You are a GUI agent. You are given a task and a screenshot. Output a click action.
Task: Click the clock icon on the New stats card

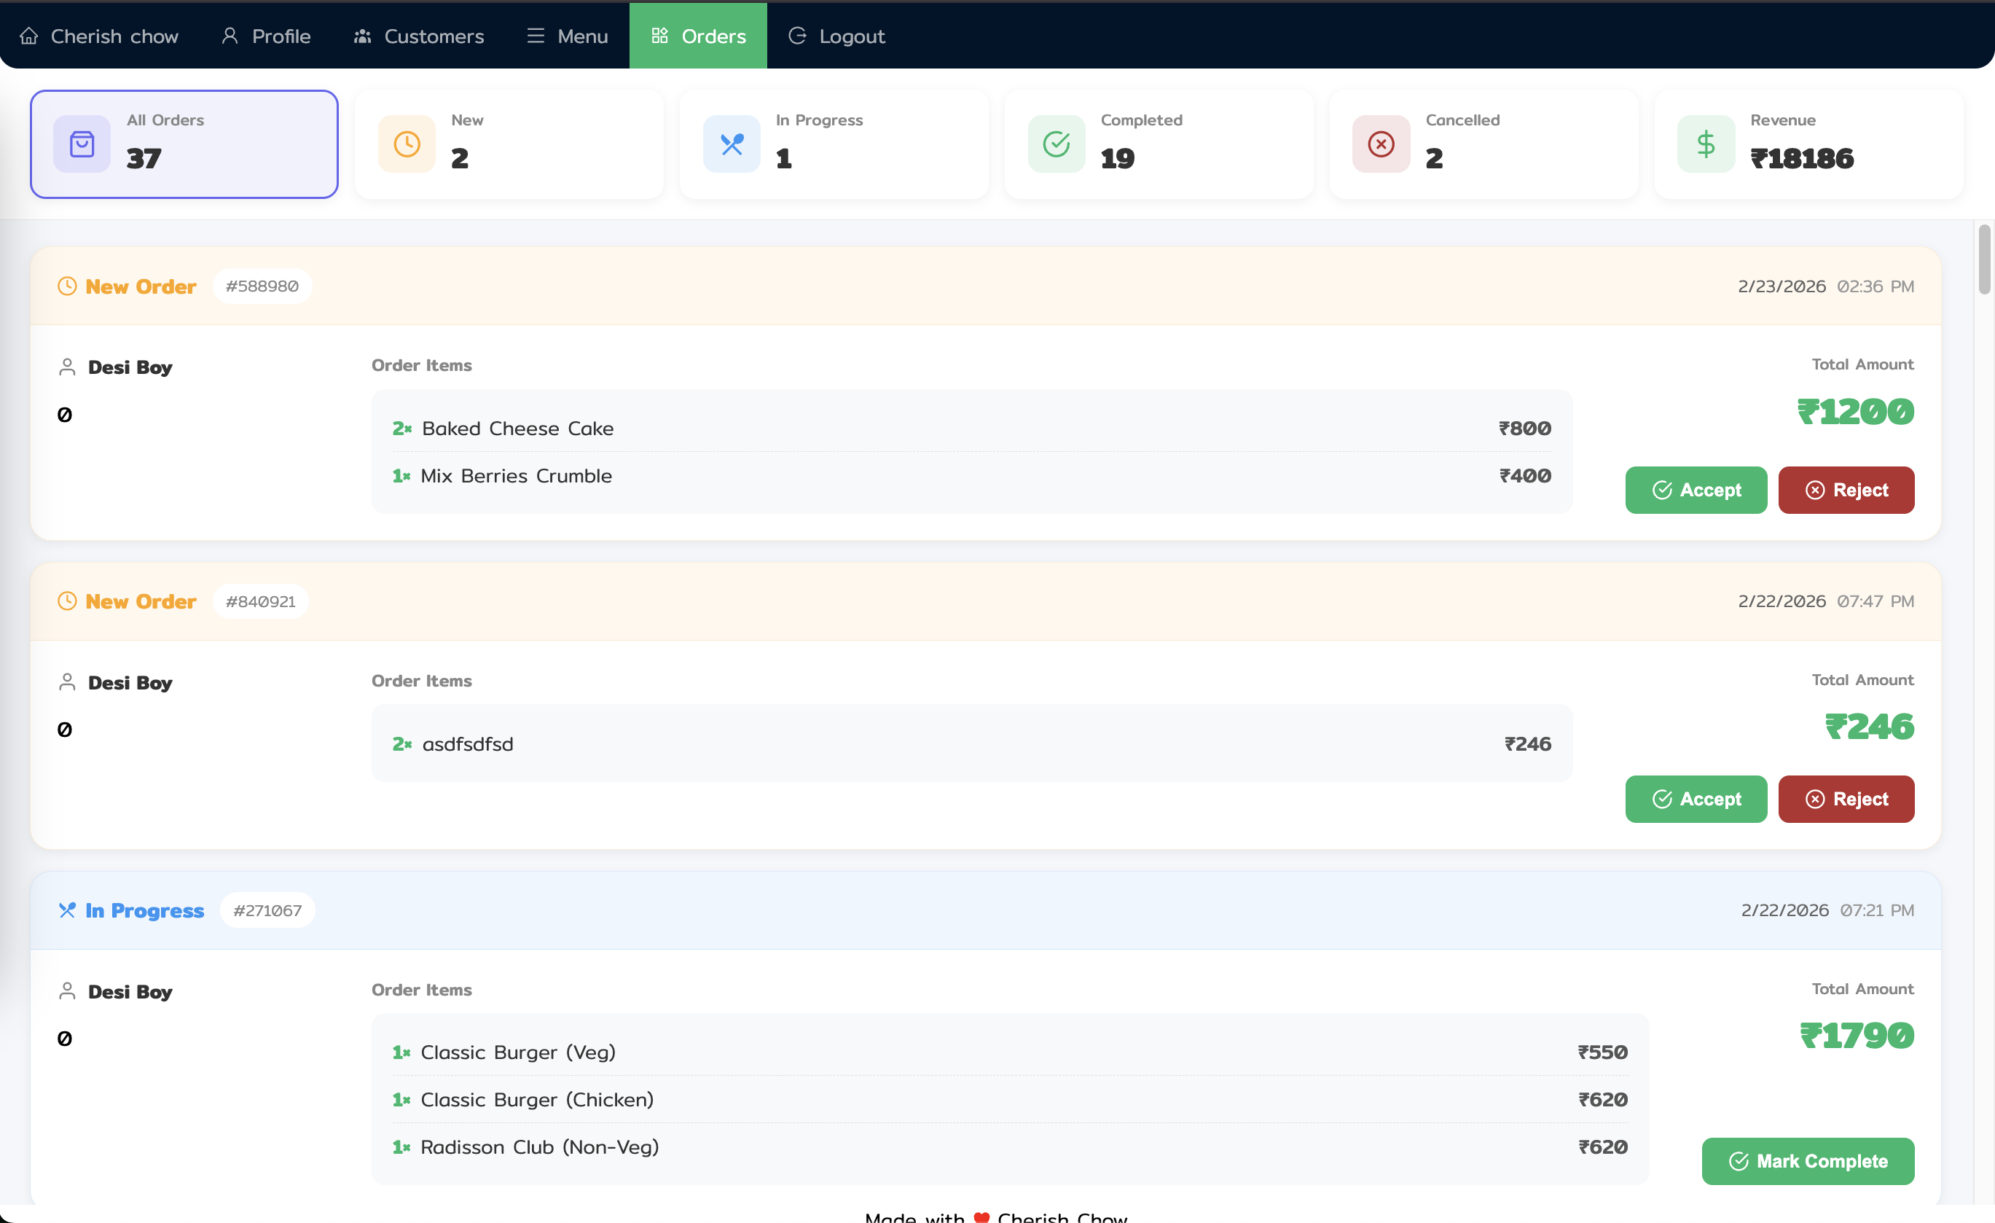[407, 144]
